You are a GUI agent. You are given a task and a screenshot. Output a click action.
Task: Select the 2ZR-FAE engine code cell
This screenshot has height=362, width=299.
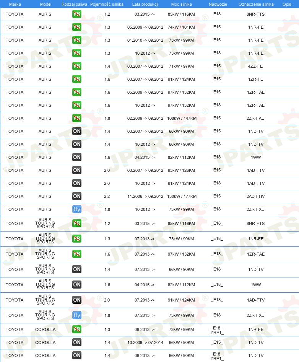click(x=256, y=118)
